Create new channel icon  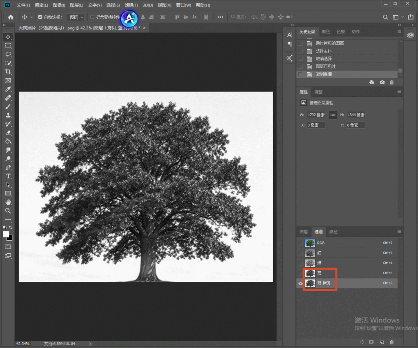click(x=382, y=342)
